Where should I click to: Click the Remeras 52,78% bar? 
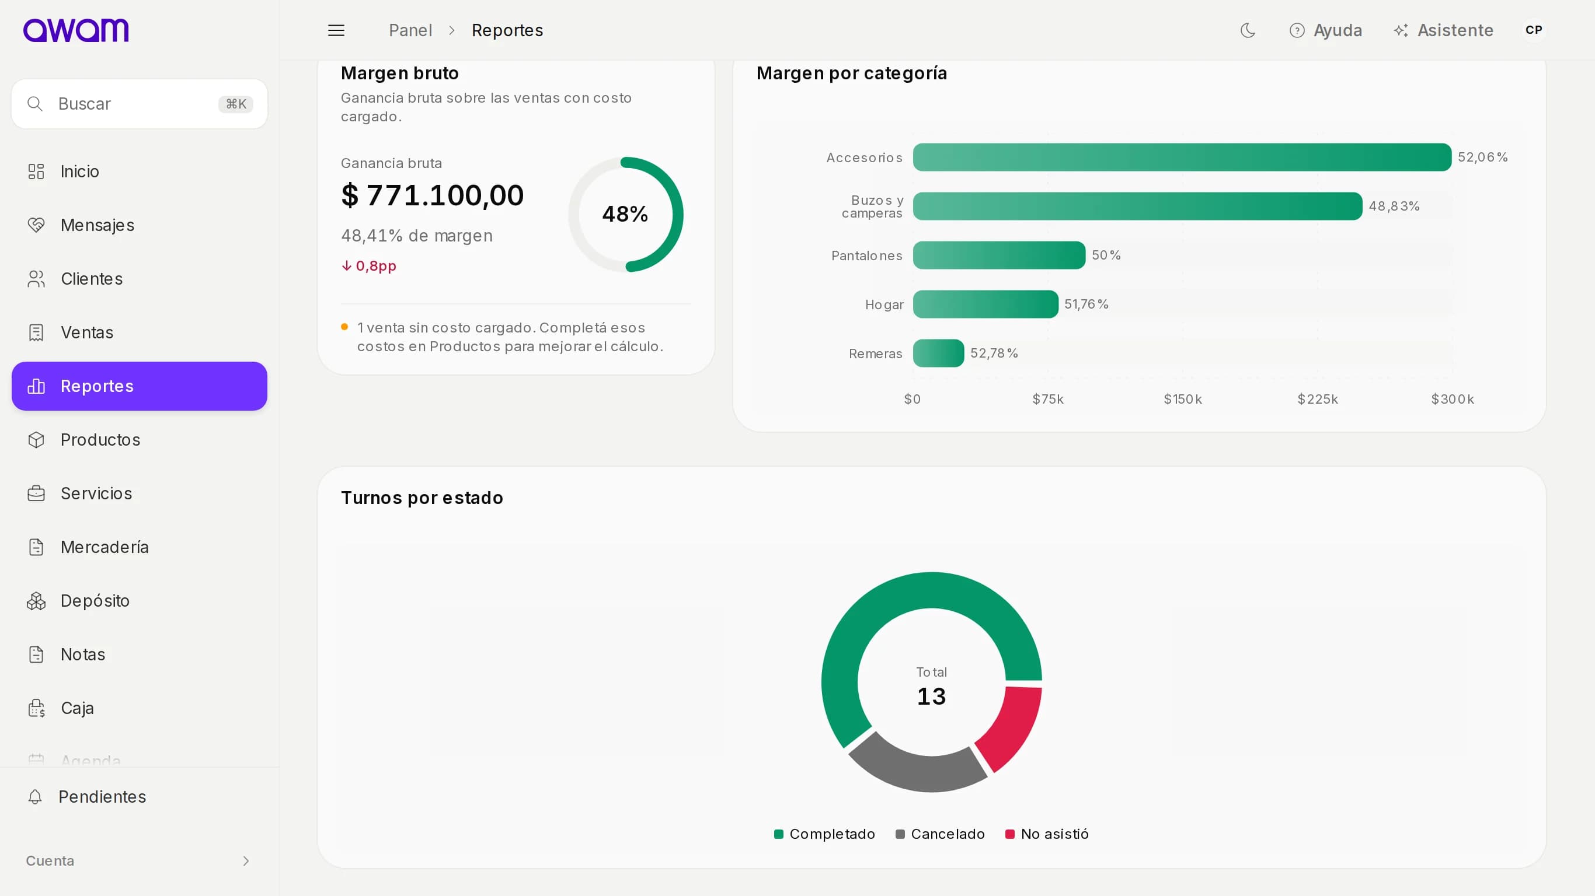click(938, 353)
